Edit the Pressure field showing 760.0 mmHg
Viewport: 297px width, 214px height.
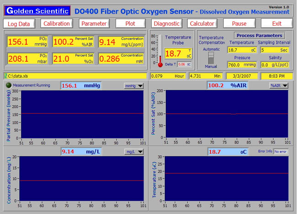pos(242,65)
